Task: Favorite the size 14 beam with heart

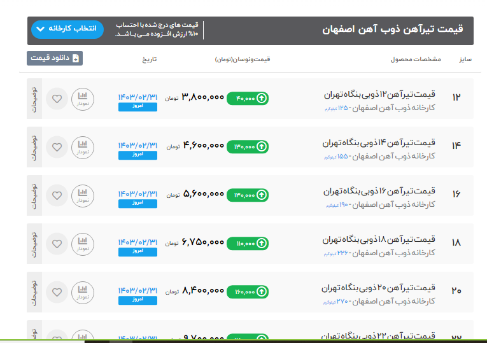Action: (57, 147)
